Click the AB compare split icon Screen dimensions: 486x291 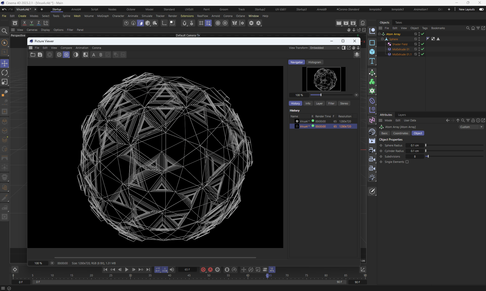(86, 55)
